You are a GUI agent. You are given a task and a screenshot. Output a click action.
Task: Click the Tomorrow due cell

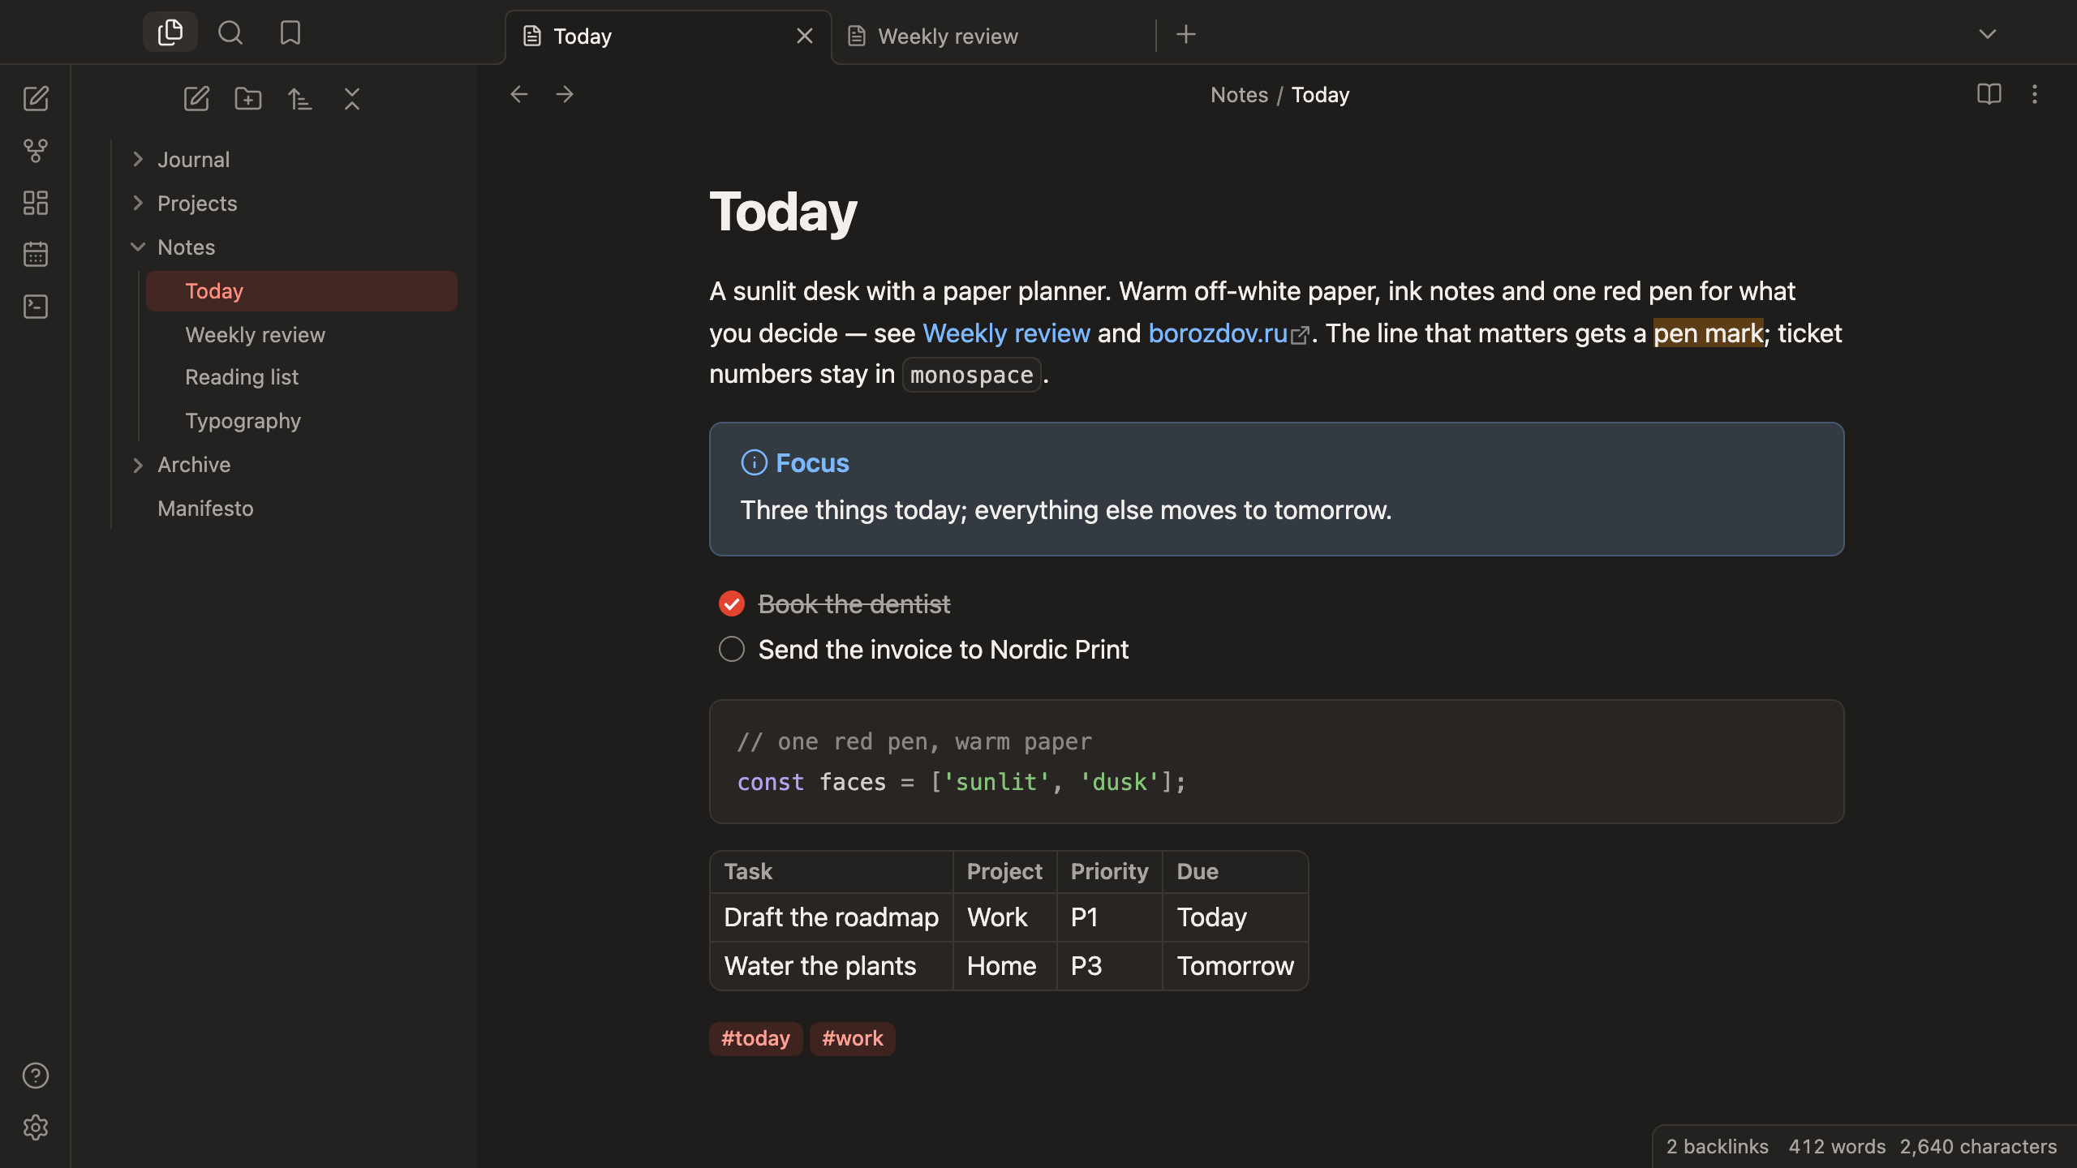1235,966
